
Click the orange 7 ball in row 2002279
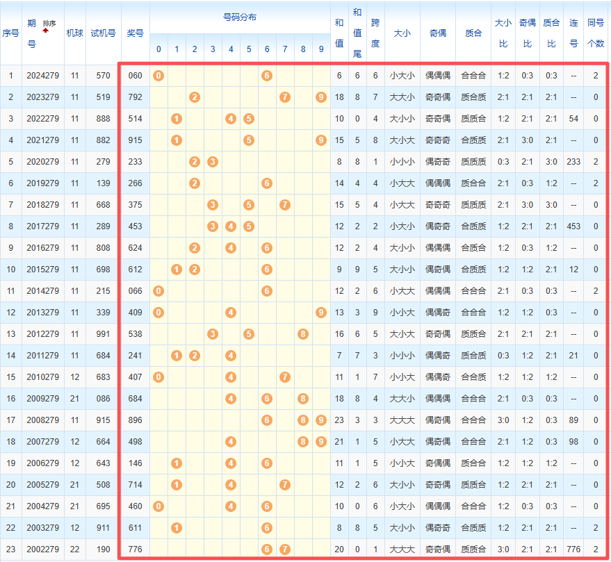pyautogui.click(x=285, y=549)
